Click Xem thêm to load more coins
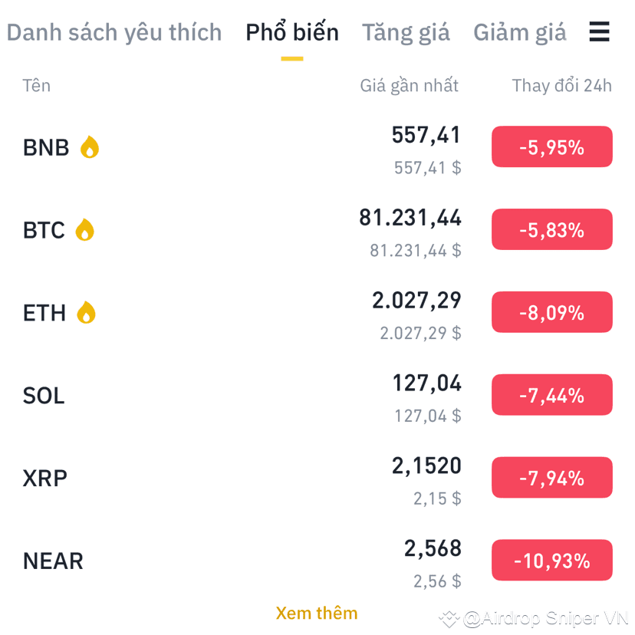This screenshot has width=635, height=635. 317,613
